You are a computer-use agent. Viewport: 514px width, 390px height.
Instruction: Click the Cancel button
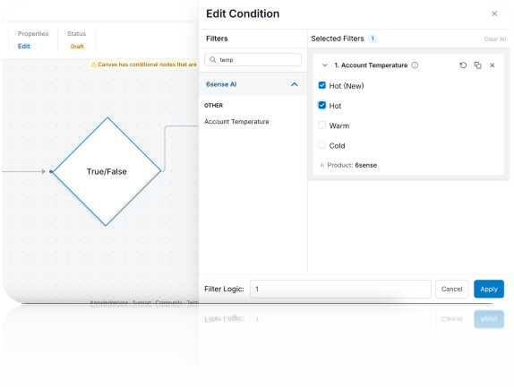click(451, 289)
